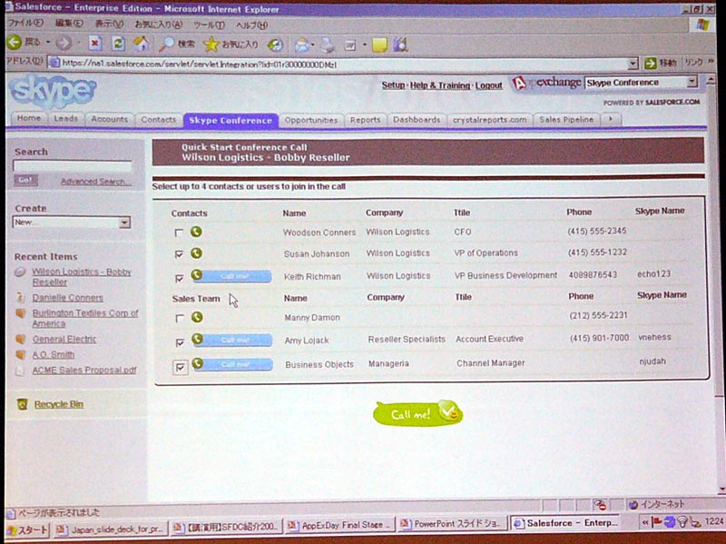Click Skype call icon for Woodson Conners
Viewport: 726px width, 544px height.
click(196, 232)
